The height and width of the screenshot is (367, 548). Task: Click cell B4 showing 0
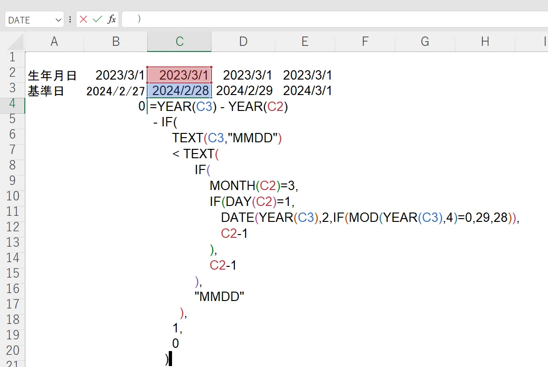[x=116, y=106]
